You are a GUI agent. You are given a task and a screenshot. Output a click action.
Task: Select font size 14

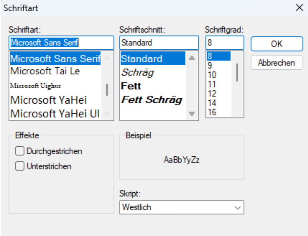219,103
